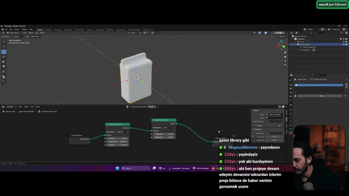Open the Modifiers wrench properties tab

pyautogui.click(x=291, y=114)
